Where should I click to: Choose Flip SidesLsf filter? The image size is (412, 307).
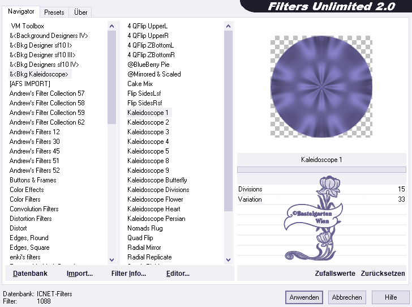pyautogui.click(x=144, y=93)
